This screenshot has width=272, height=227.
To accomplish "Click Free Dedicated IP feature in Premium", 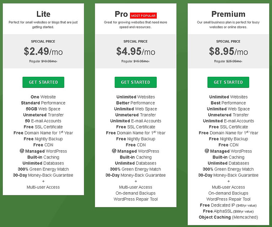I will click(x=228, y=205).
